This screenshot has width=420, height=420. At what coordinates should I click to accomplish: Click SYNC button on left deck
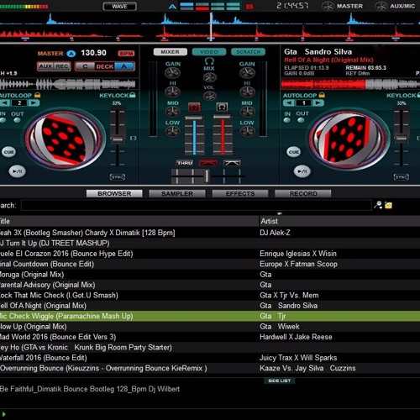[x=118, y=177]
